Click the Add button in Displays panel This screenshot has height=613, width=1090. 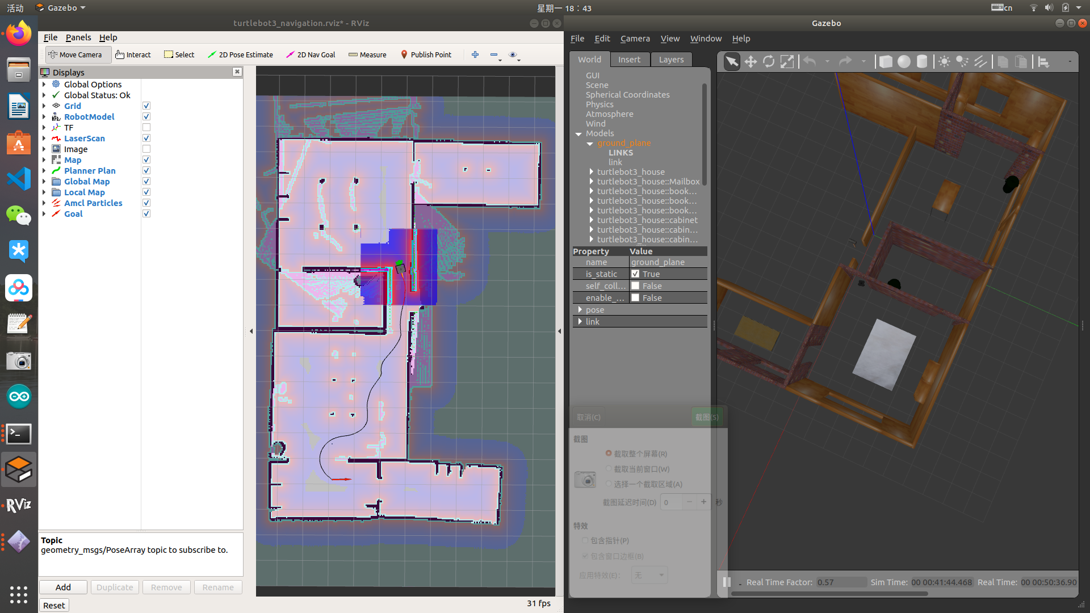tap(63, 587)
